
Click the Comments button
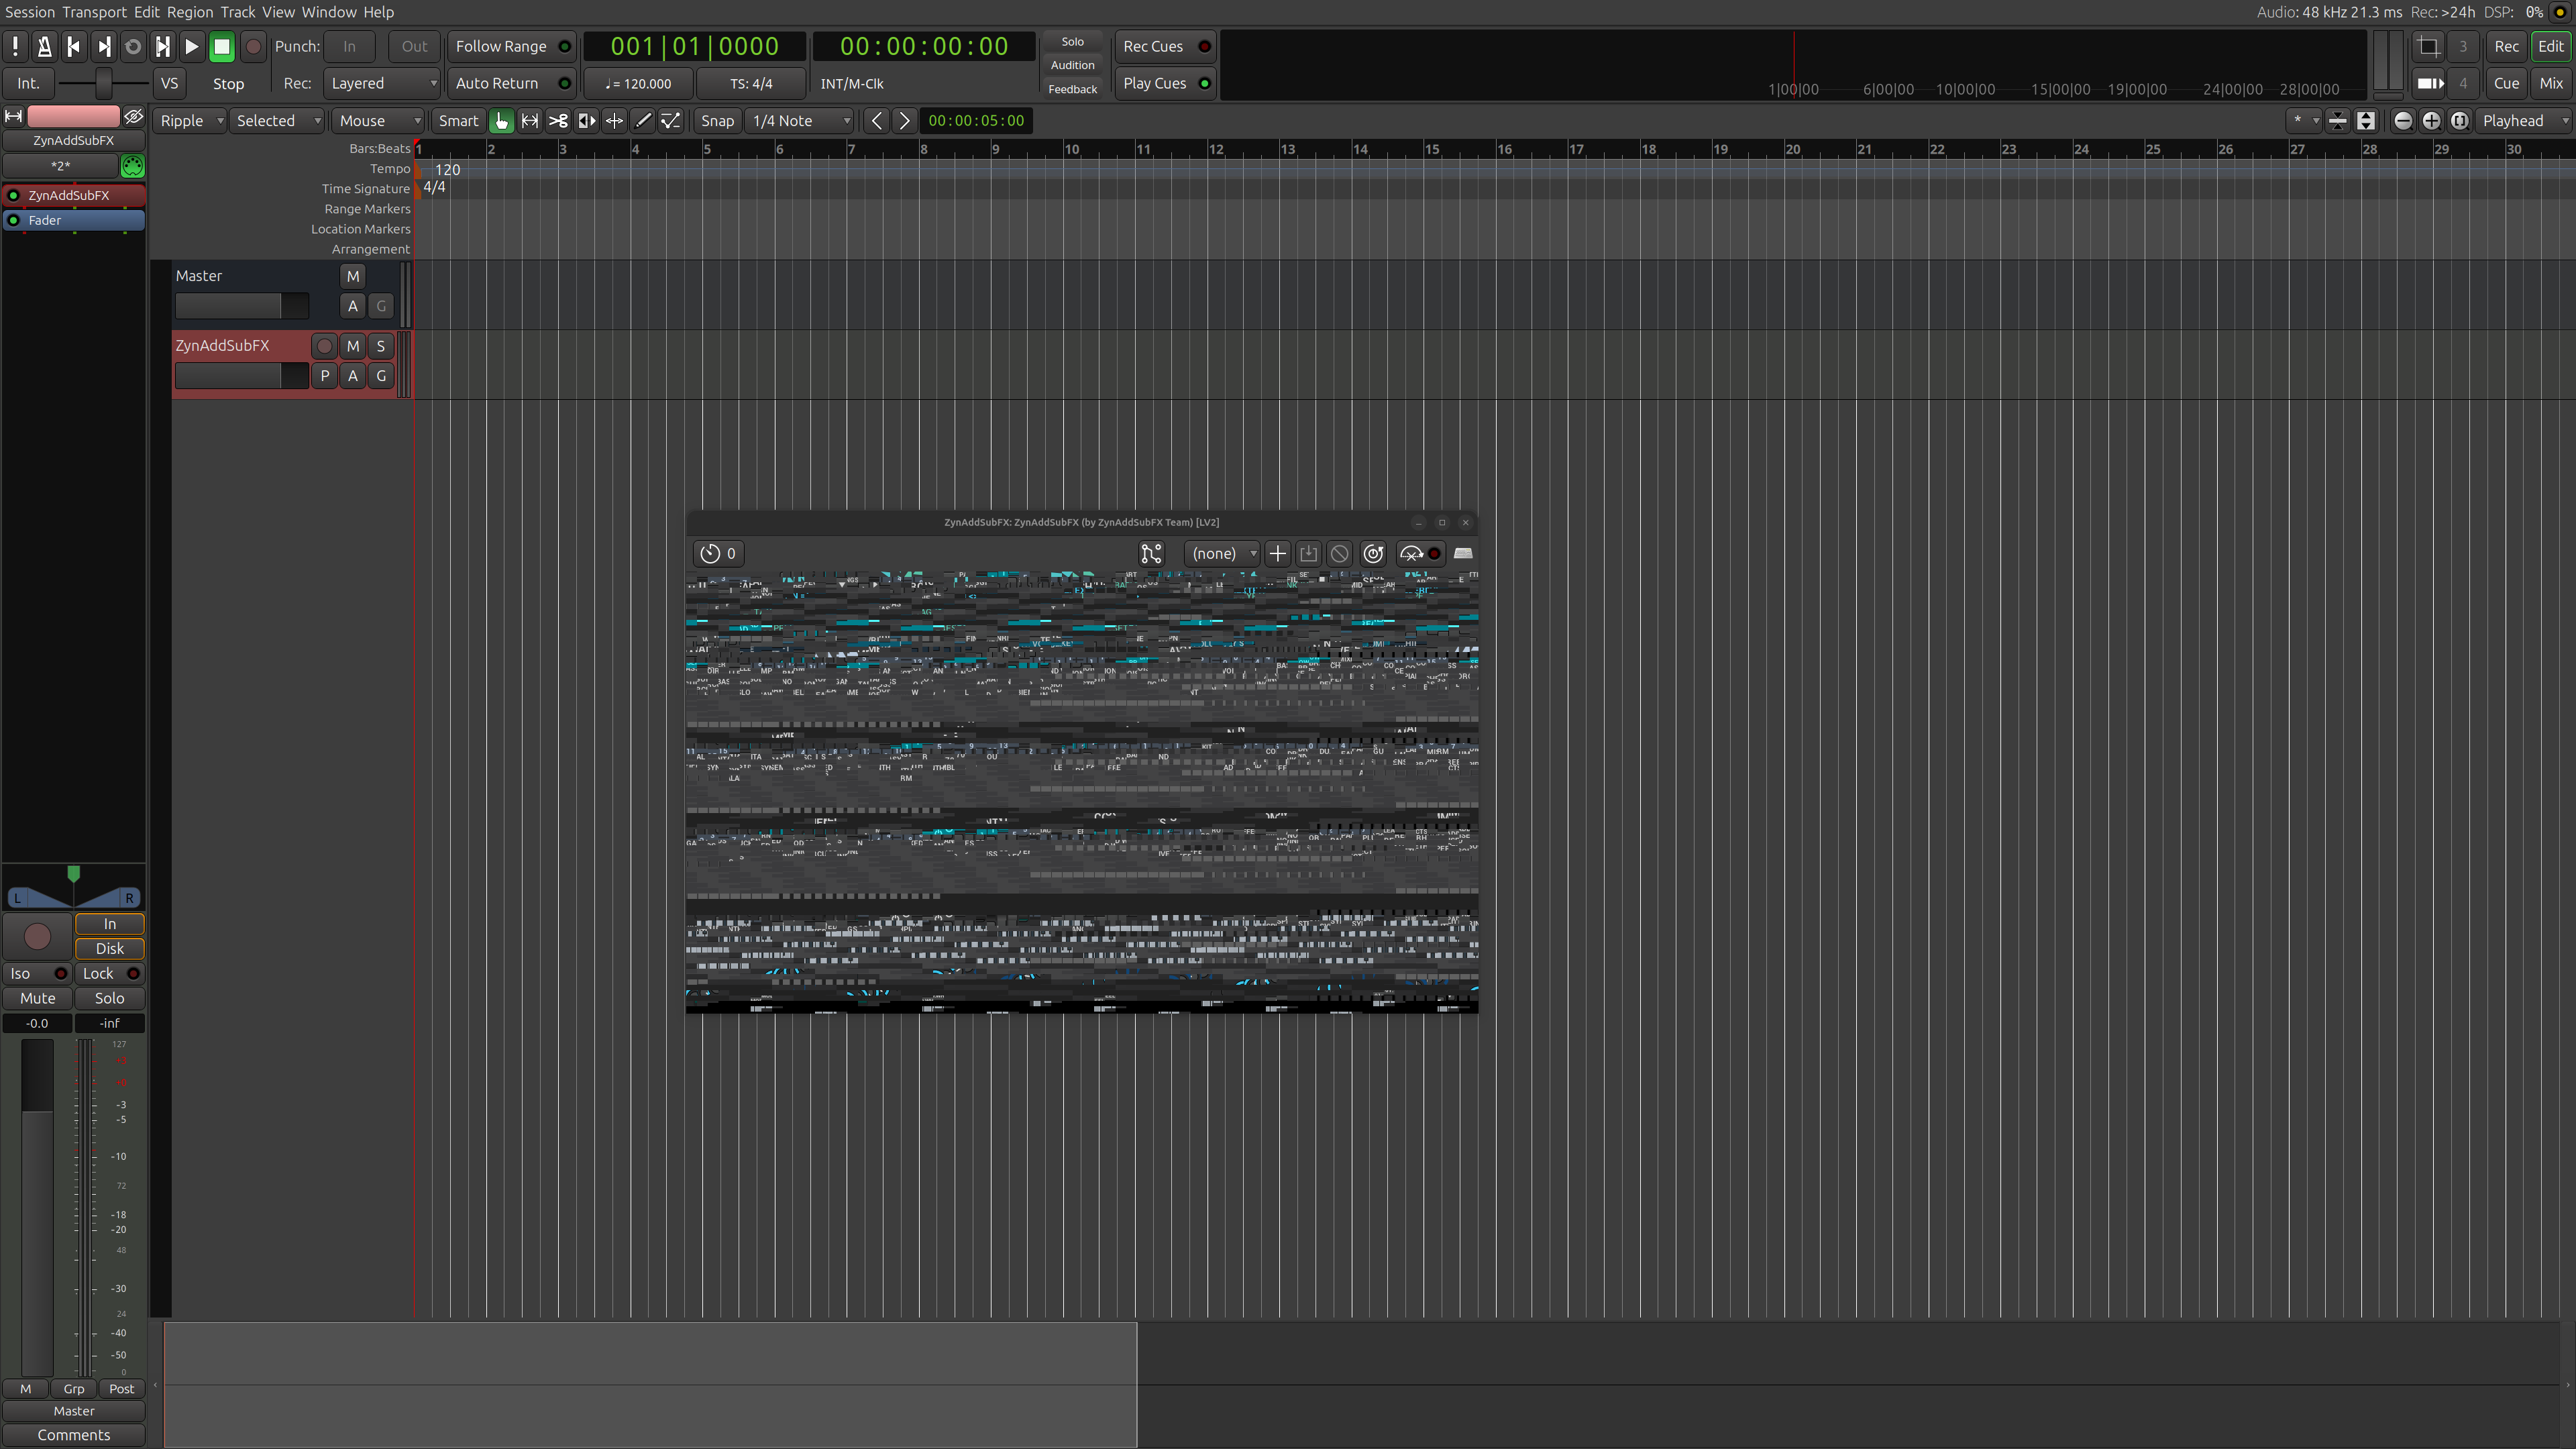point(73,1435)
